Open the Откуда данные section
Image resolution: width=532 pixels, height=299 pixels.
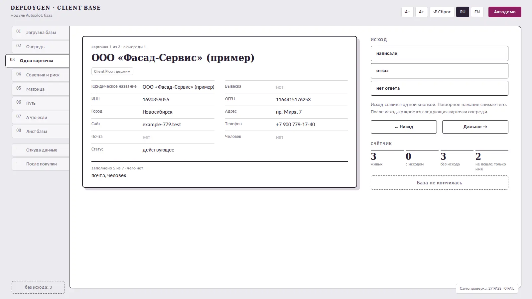pos(41,150)
